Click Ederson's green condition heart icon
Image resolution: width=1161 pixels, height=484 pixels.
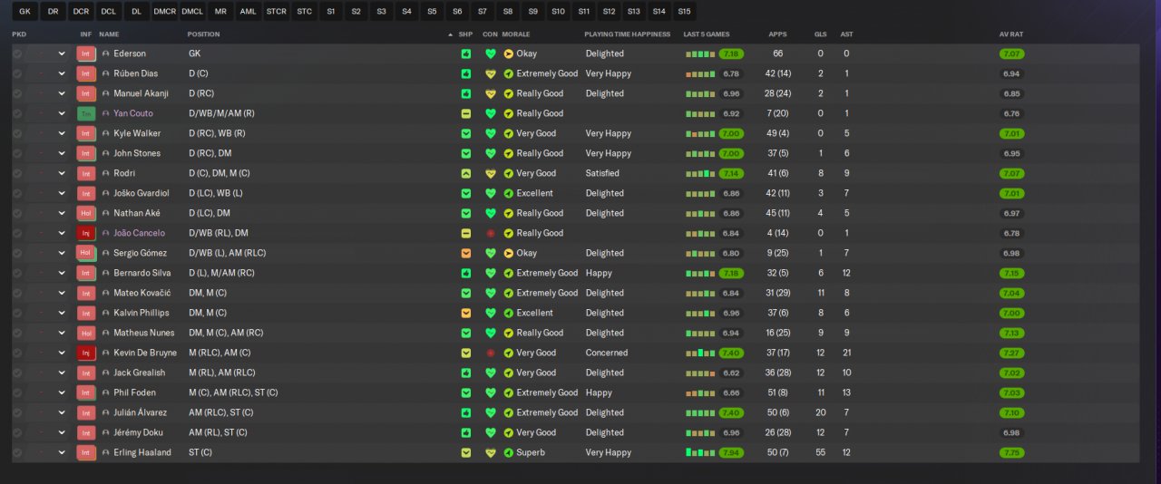(491, 53)
